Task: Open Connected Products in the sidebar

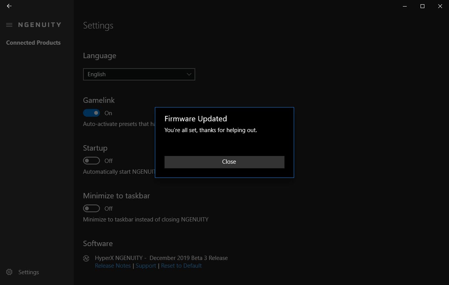Action: click(33, 43)
